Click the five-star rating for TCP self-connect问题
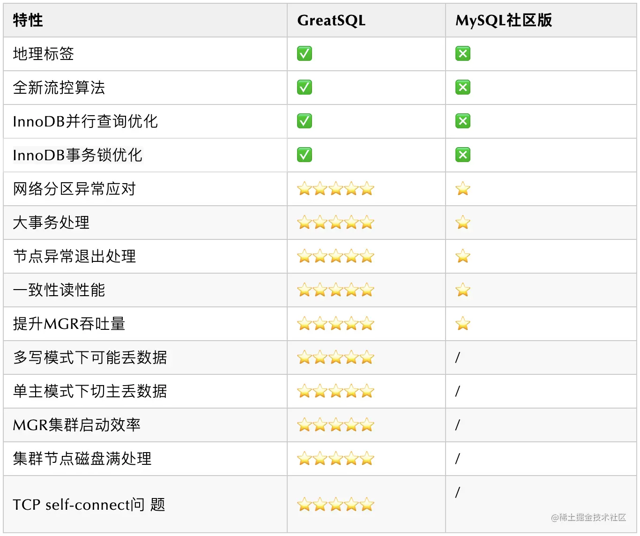 coord(335,505)
